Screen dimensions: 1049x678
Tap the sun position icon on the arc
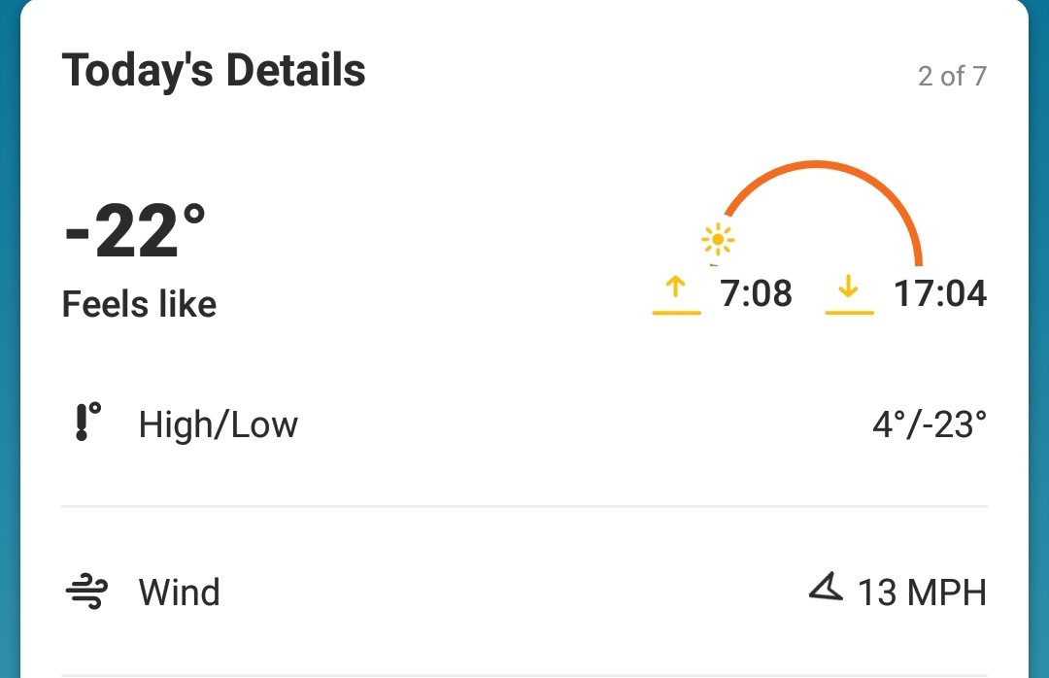pos(718,239)
